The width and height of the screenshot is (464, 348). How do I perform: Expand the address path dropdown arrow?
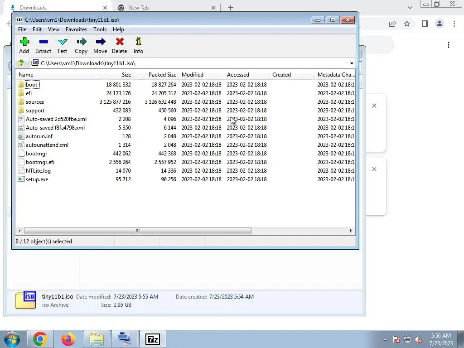(352, 63)
